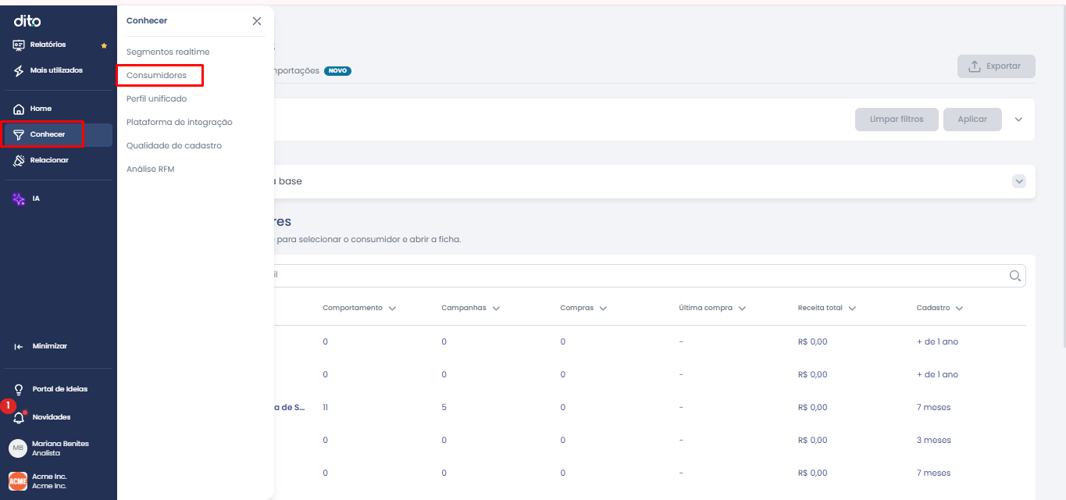The image size is (1066, 500).
Task: Sort by Comportamento column
Action: pyautogui.click(x=359, y=308)
